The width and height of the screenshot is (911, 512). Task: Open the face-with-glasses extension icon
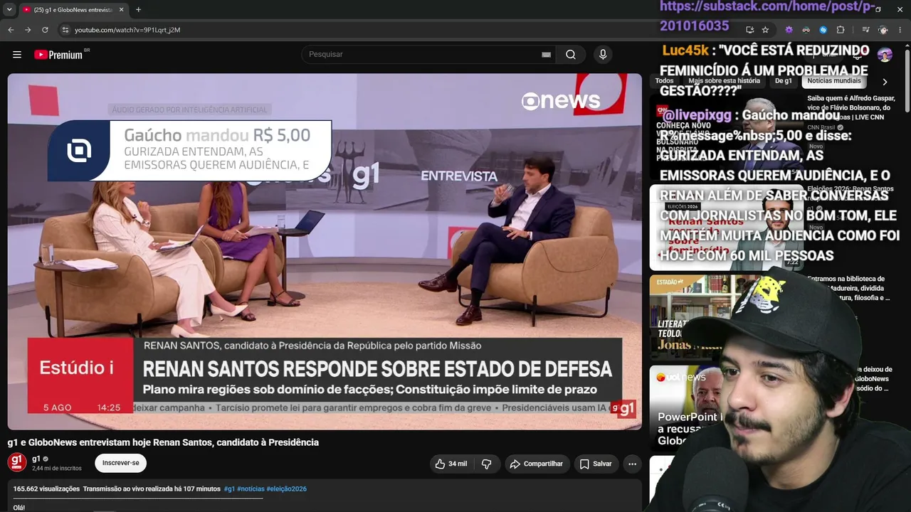806,30
